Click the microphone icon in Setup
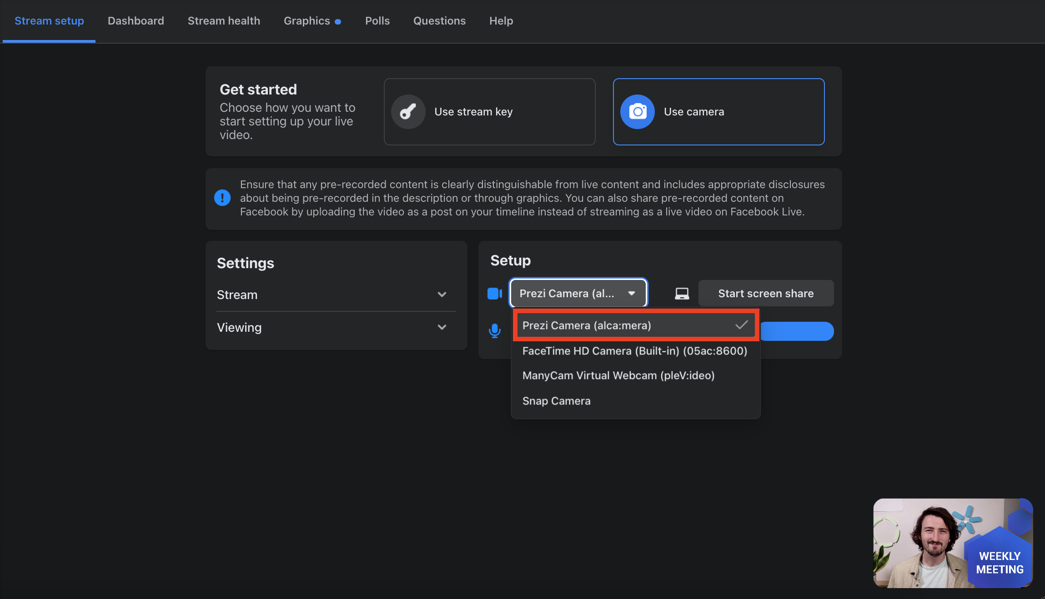 (494, 331)
